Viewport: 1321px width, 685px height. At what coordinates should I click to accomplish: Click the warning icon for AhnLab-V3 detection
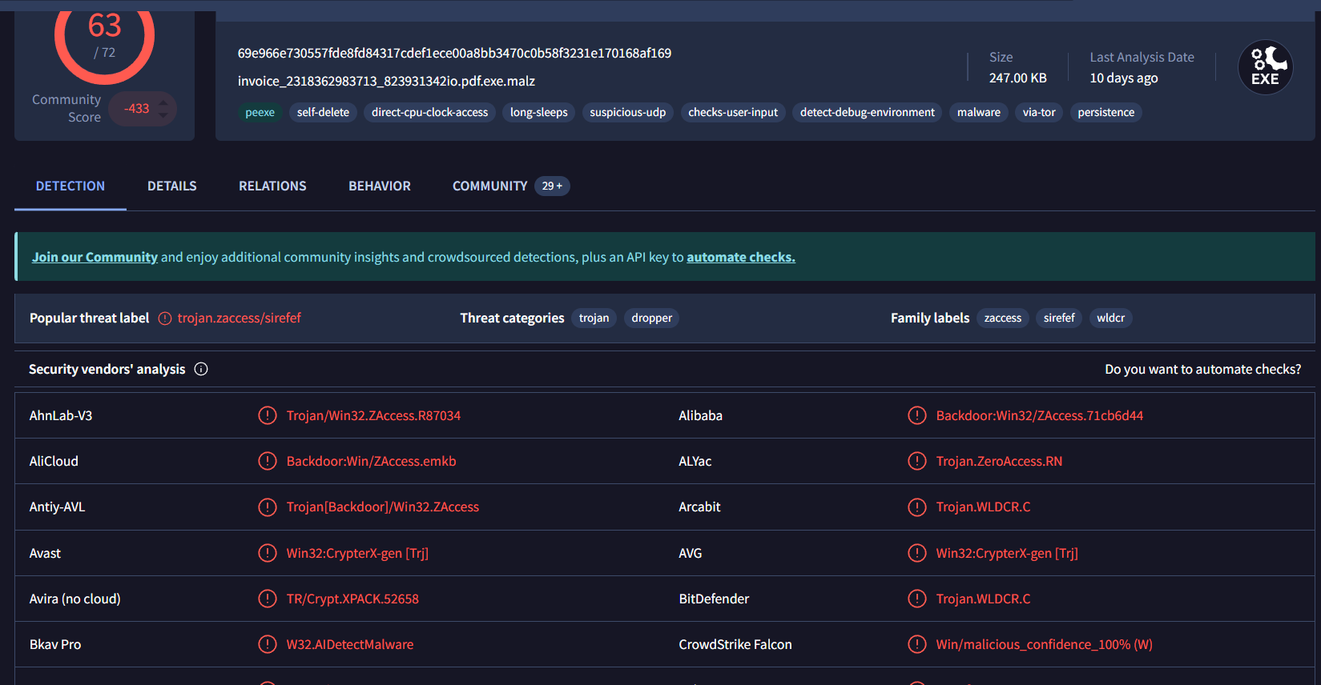(x=268, y=415)
